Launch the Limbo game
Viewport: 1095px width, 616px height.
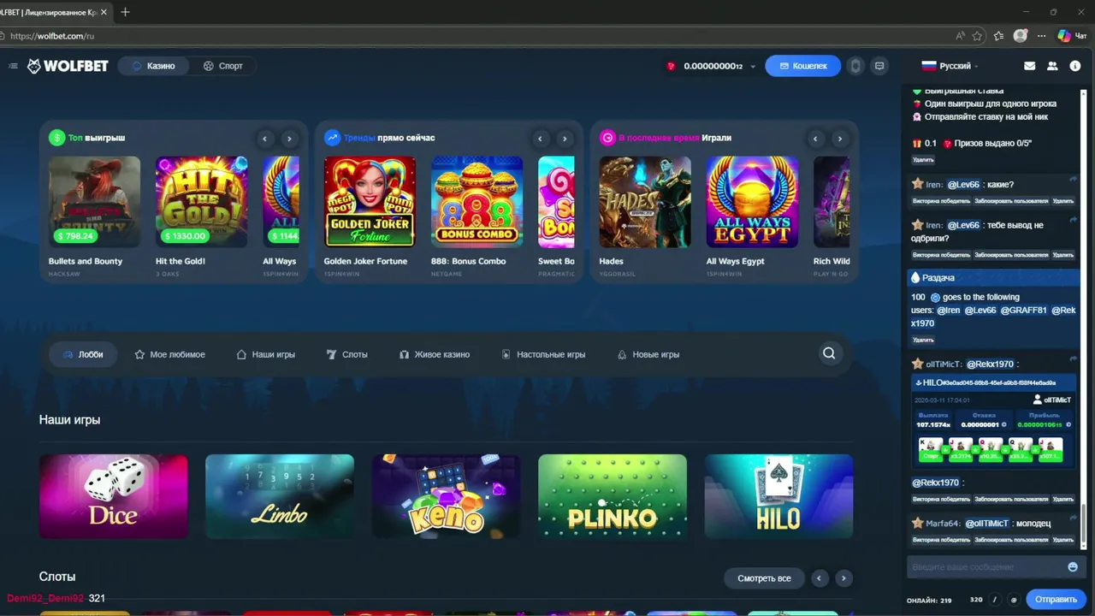pyautogui.click(x=280, y=496)
